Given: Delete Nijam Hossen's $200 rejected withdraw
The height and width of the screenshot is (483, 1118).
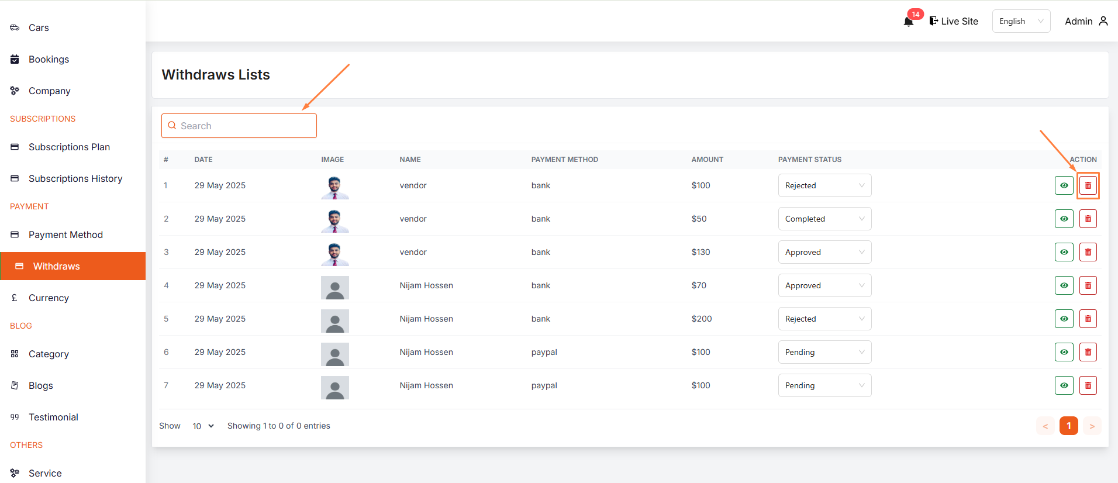Looking at the screenshot, I should coord(1088,319).
